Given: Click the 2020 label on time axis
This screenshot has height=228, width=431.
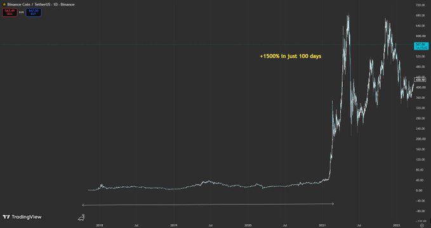Looking at the screenshot, I should tap(248, 225).
